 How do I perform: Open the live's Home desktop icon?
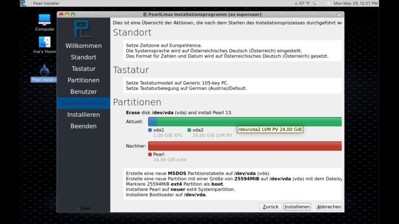click(x=44, y=42)
